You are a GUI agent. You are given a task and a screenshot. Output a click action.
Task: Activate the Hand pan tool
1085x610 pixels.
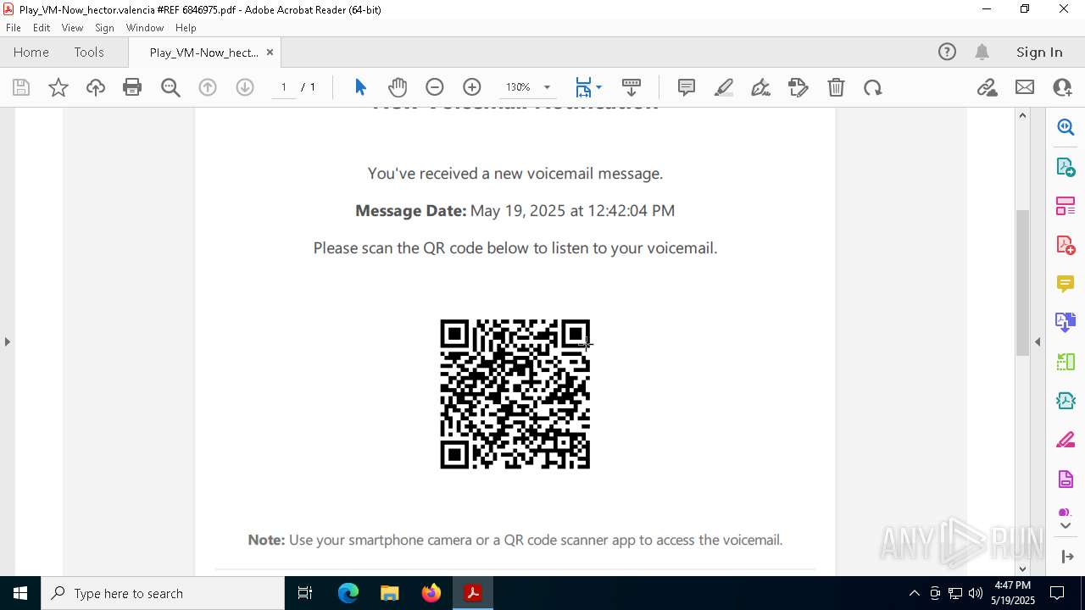click(398, 87)
